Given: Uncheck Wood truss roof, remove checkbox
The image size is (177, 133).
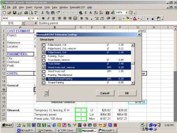Looking at the screenshot, I should (44, 68).
